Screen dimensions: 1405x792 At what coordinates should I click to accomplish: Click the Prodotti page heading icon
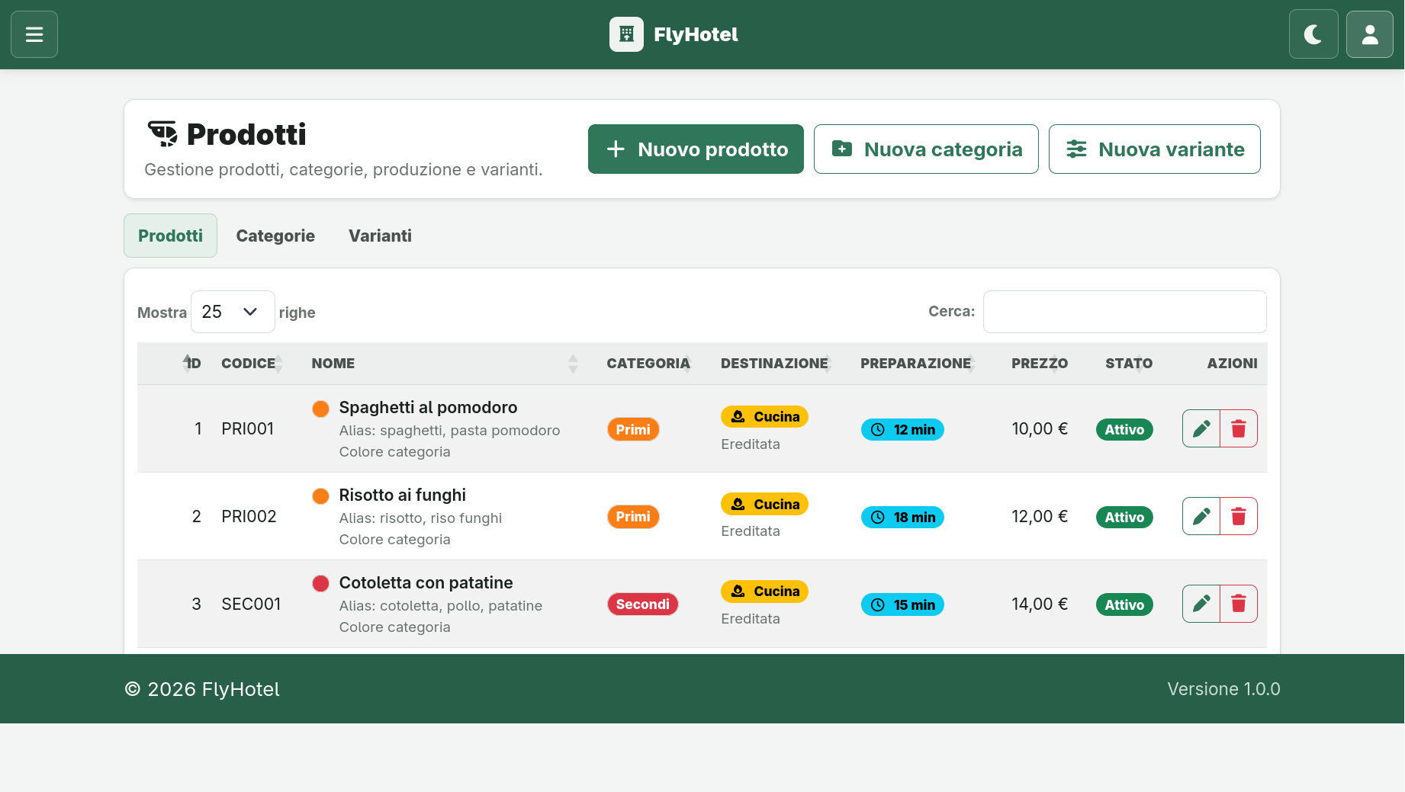click(162, 134)
